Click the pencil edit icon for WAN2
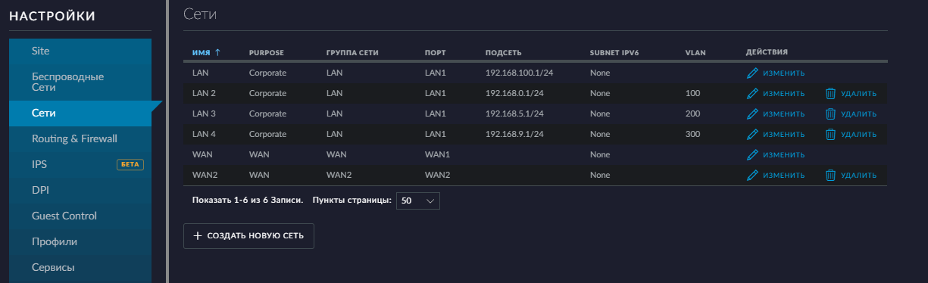The image size is (928, 283). tap(752, 176)
